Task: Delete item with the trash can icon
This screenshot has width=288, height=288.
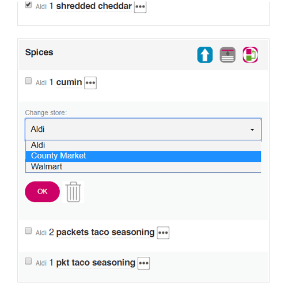Action: (73, 192)
